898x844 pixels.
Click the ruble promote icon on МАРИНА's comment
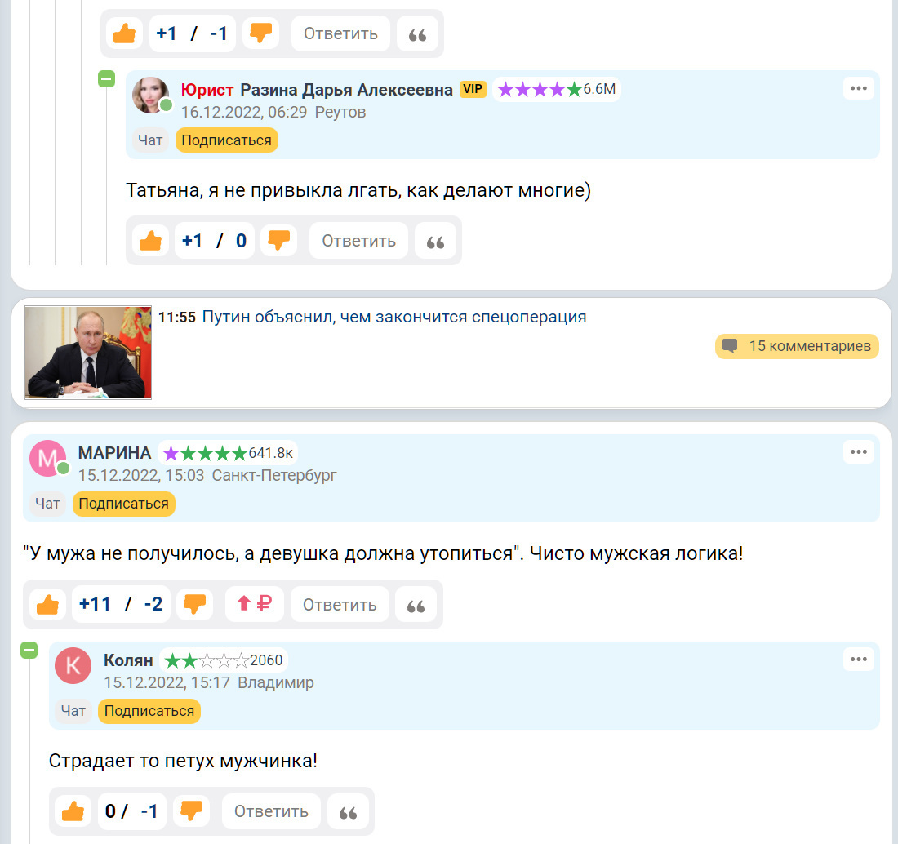tap(255, 604)
